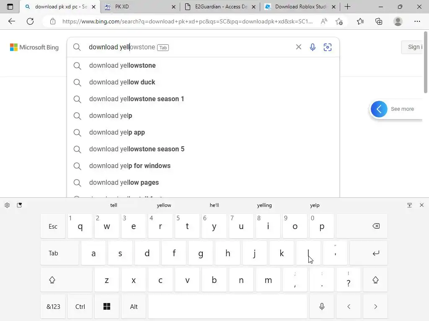The width and height of the screenshot is (429, 321).
Task: Click the browser back arrow
Action: pos(11,21)
